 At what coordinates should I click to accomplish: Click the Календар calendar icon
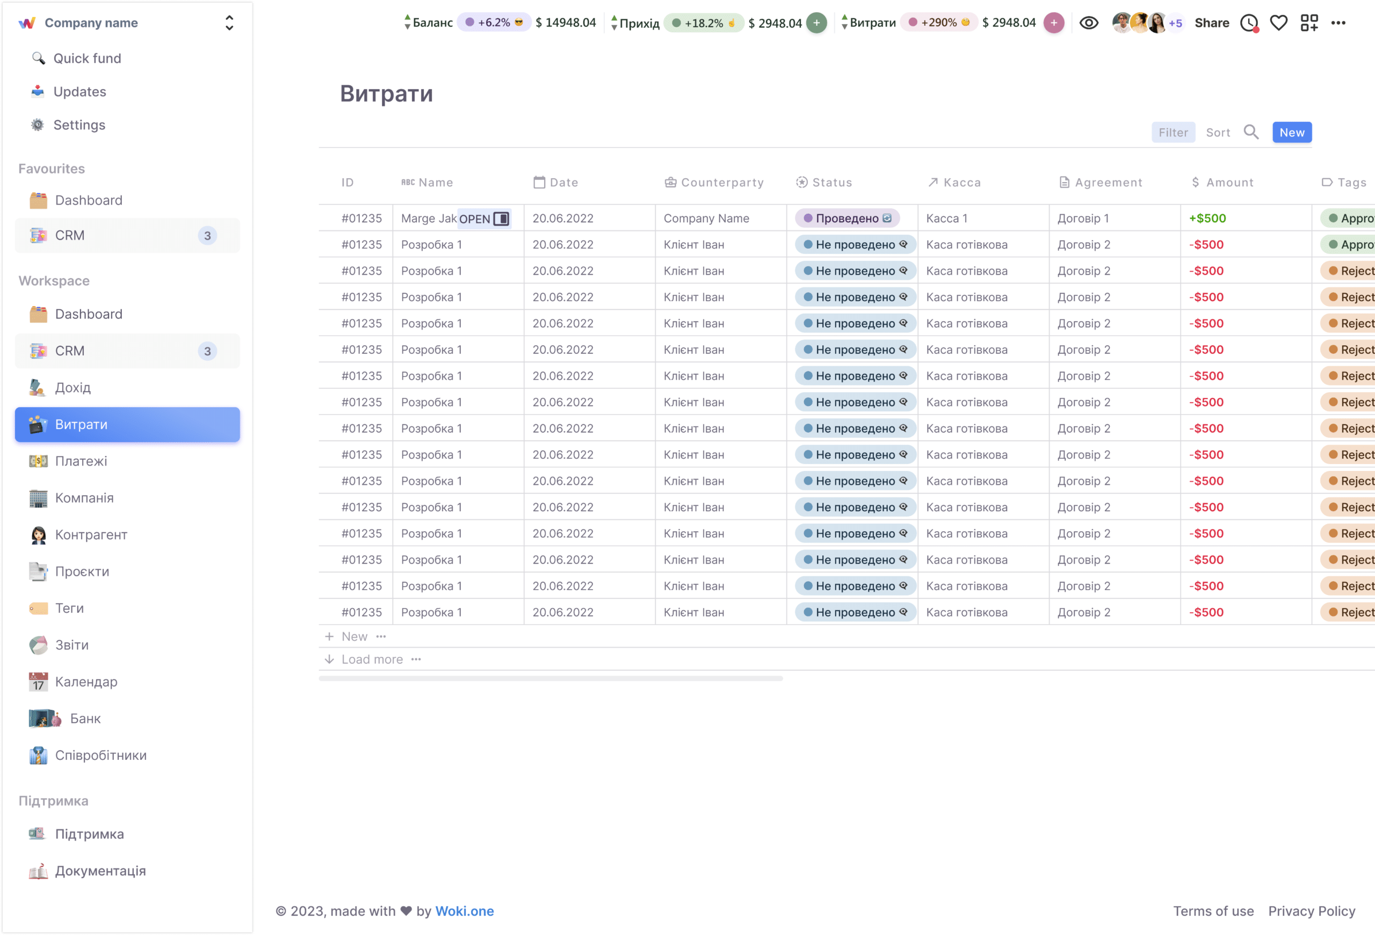tap(39, 682)
